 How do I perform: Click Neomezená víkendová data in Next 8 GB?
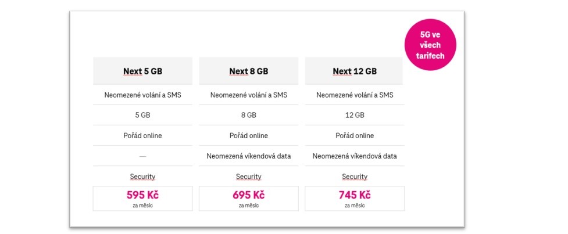(x=248, y=156)
